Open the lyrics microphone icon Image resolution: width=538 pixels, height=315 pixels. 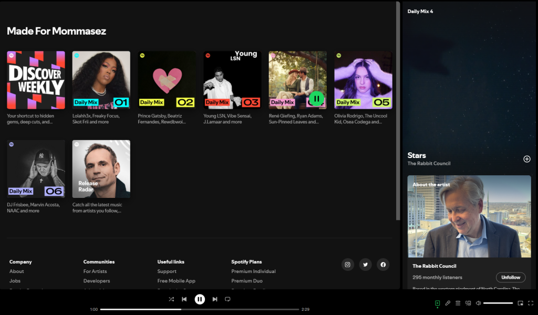[448, 303]
